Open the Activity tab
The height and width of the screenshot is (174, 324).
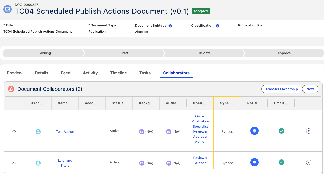[x=90, y=73]
